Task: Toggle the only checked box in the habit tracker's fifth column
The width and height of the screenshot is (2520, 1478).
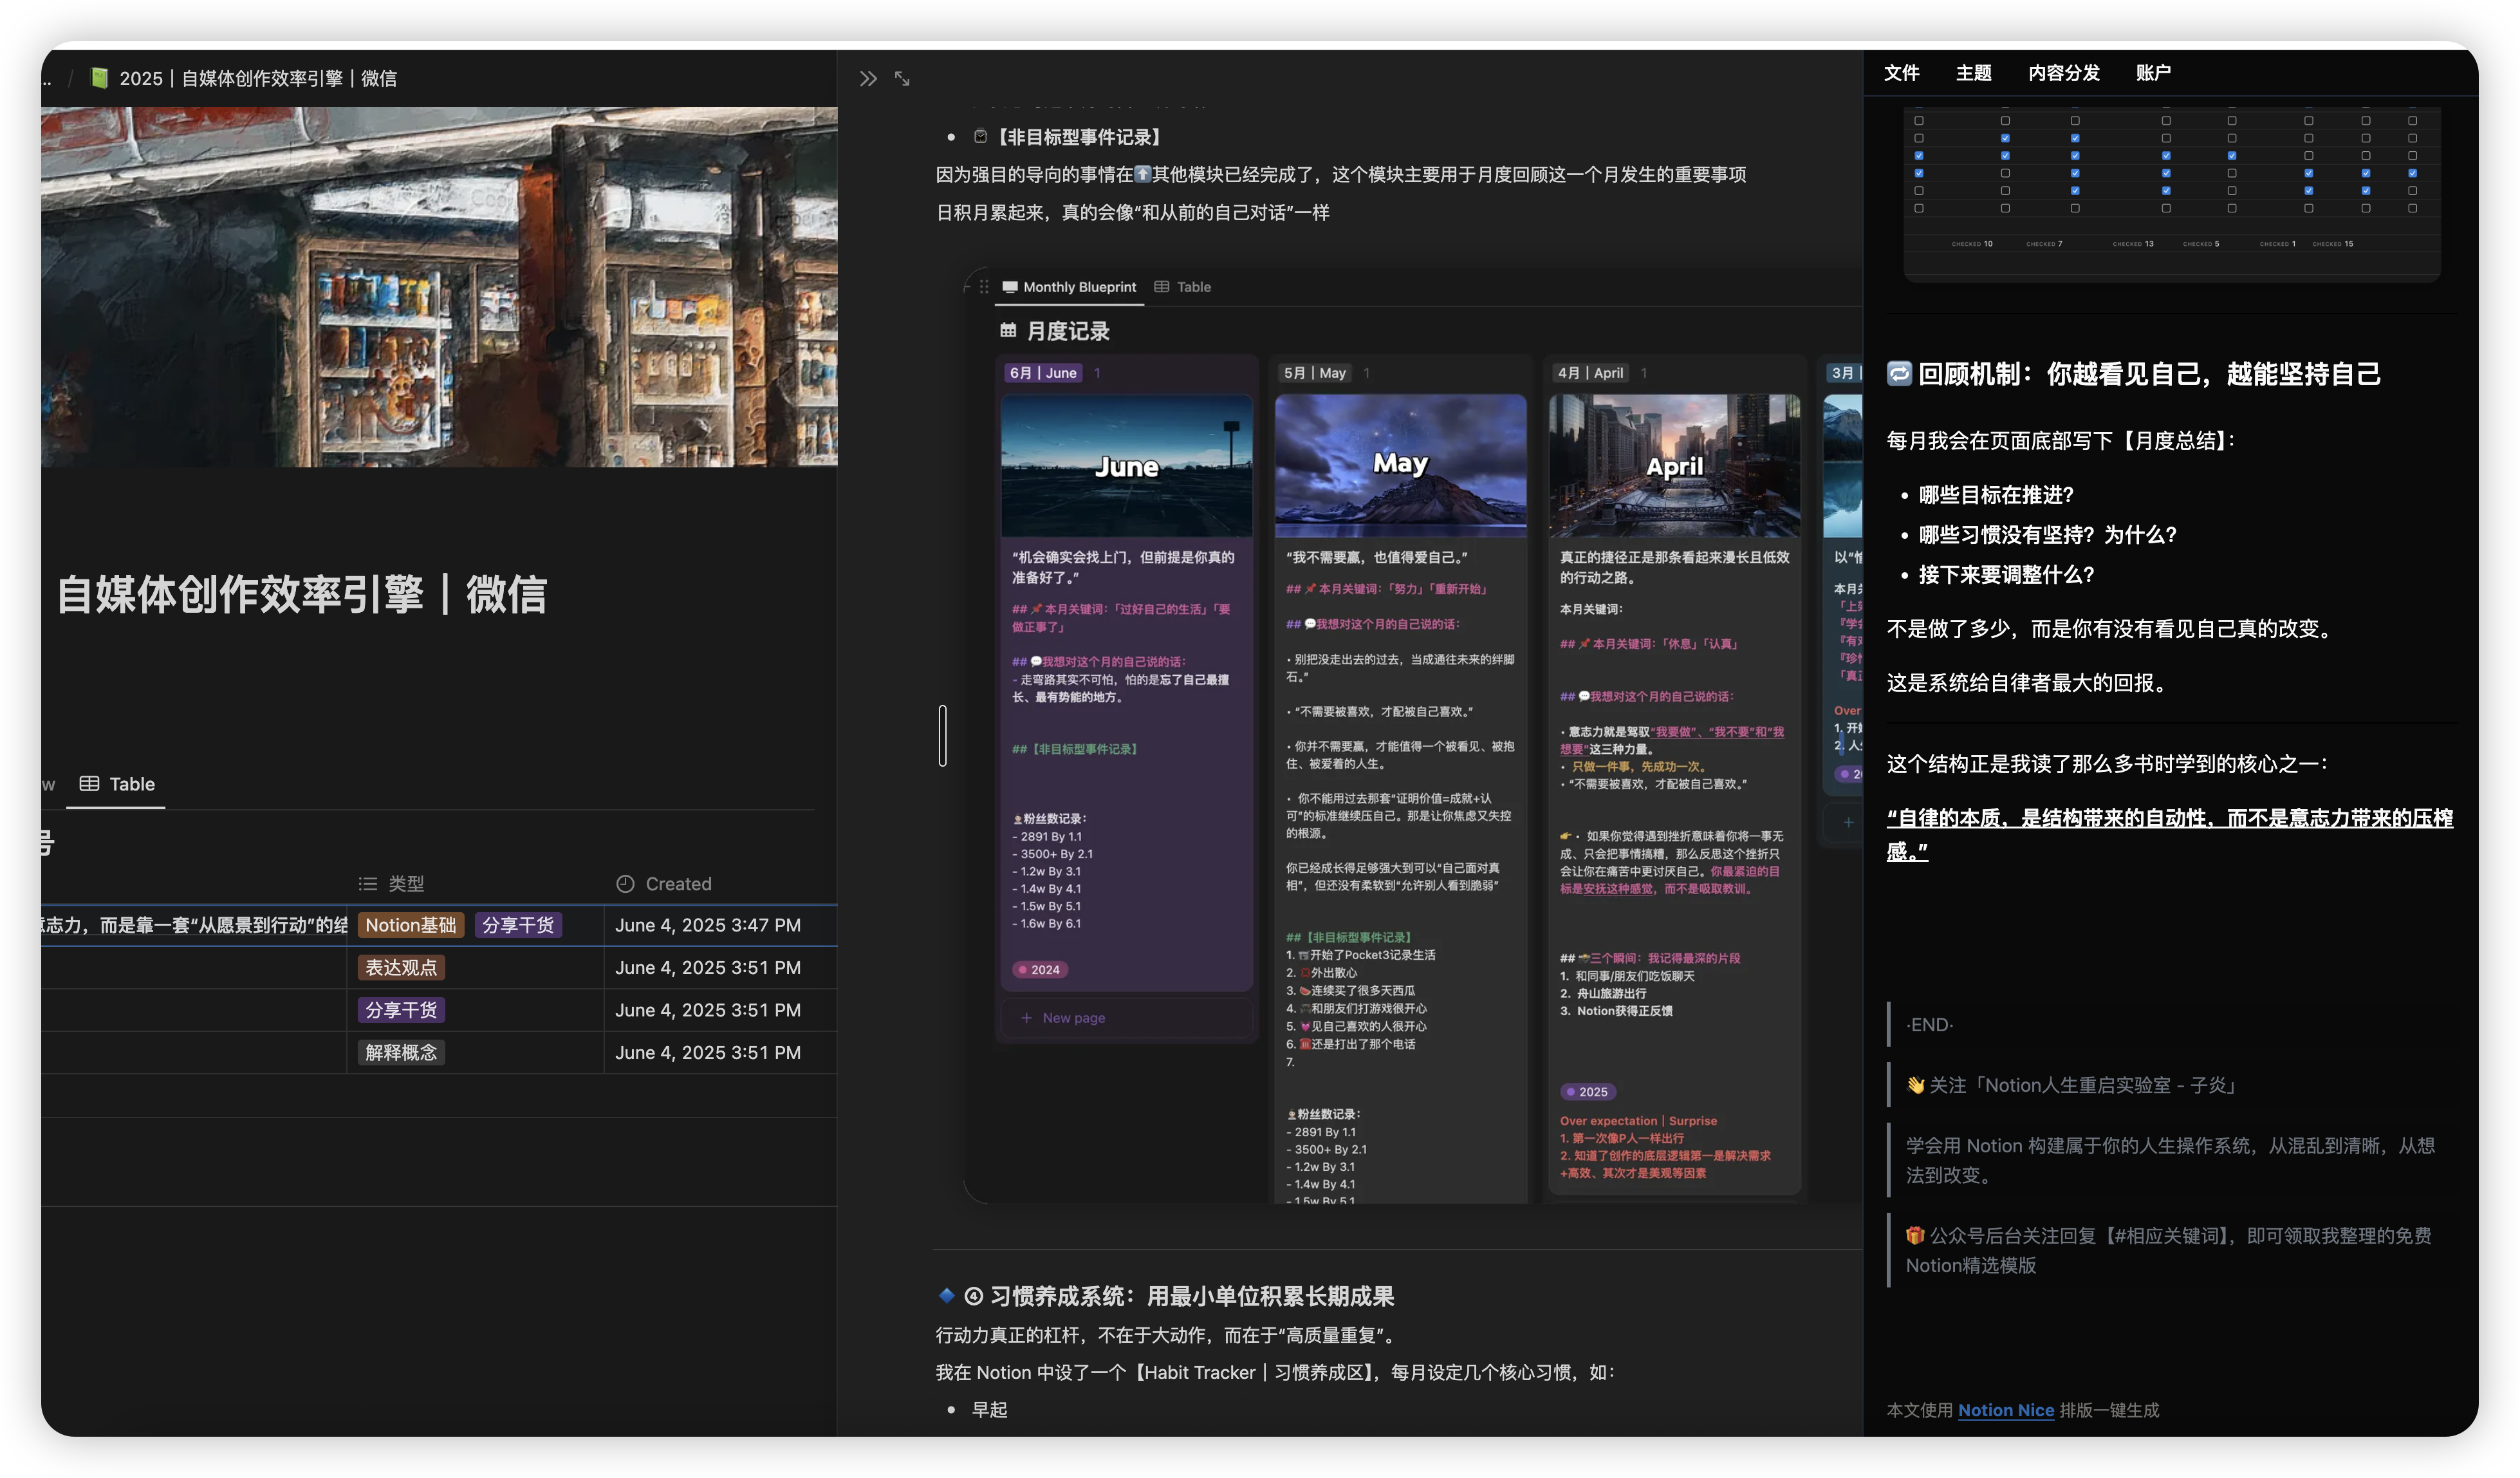Action: 2231,156
